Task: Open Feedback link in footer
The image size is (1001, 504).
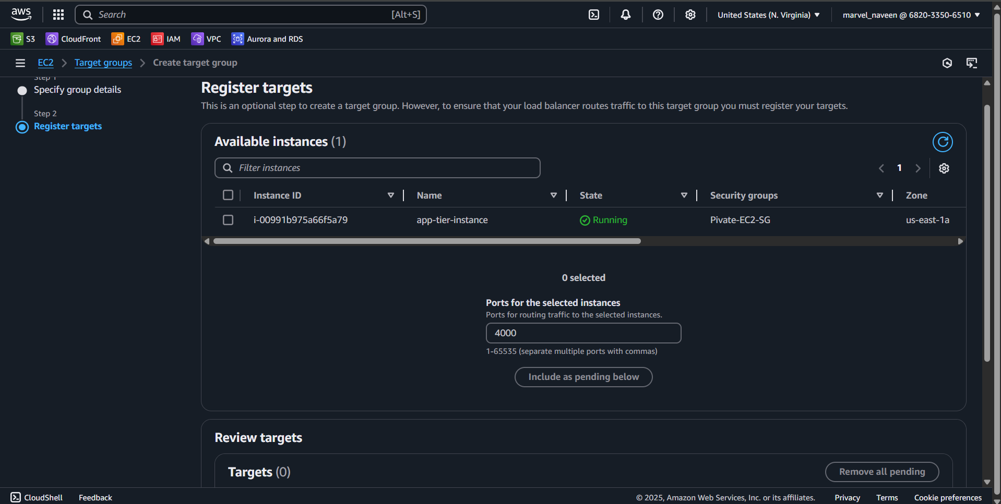Action: (96, 498)
